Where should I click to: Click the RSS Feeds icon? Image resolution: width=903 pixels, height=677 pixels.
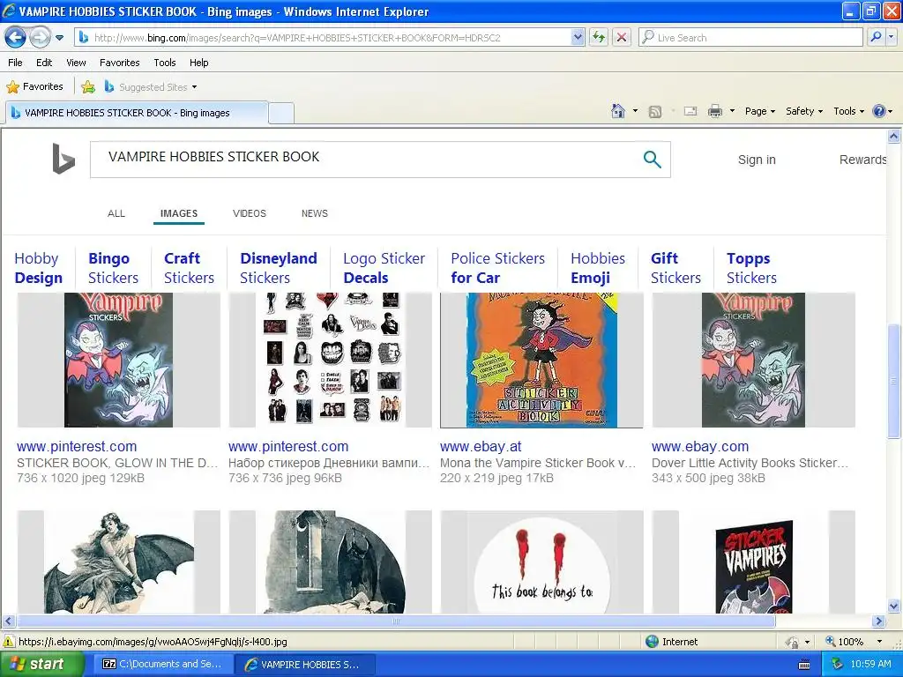tap(655, 112)
